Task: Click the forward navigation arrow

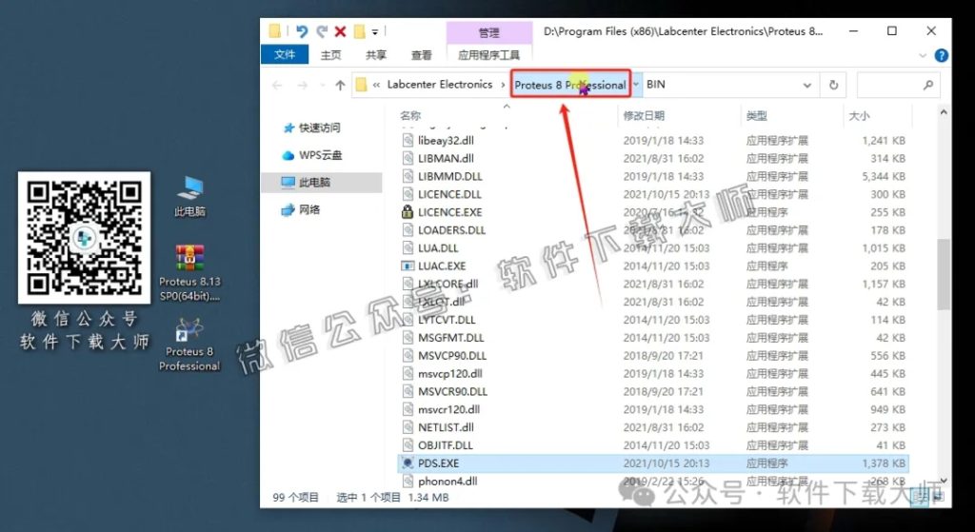Action: coord(302,85)
